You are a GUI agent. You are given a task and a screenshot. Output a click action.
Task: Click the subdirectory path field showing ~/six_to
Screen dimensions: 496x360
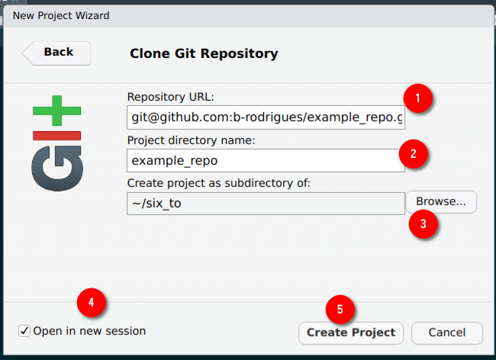(x=266, y=204)
